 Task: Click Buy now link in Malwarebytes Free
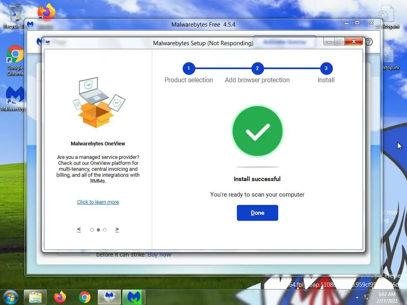pos(159,255)
